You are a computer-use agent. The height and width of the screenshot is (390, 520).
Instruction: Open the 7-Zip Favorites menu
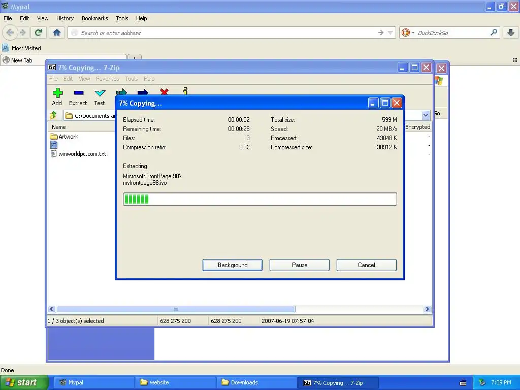tap(108, 79)
